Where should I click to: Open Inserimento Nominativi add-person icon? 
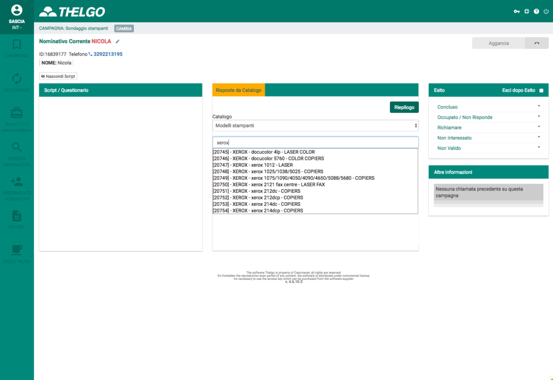17,181
